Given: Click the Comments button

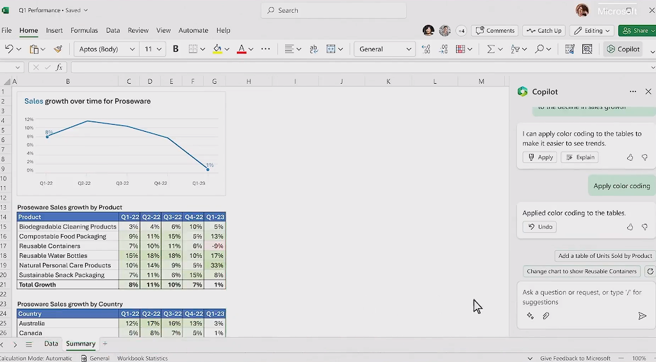Looking at the screenshot, I should click(495, 31).
